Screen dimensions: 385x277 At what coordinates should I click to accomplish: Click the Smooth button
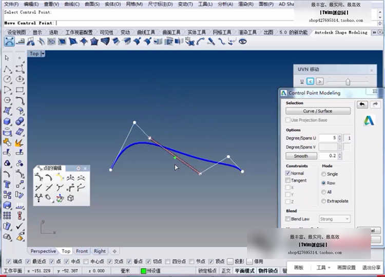[x=301, y=156]
